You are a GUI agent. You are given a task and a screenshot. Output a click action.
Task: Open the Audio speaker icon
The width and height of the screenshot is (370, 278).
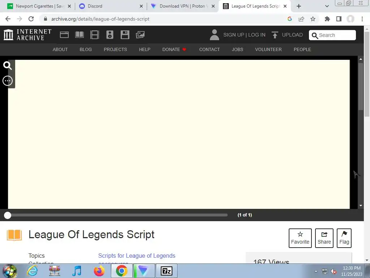(110, 35)
